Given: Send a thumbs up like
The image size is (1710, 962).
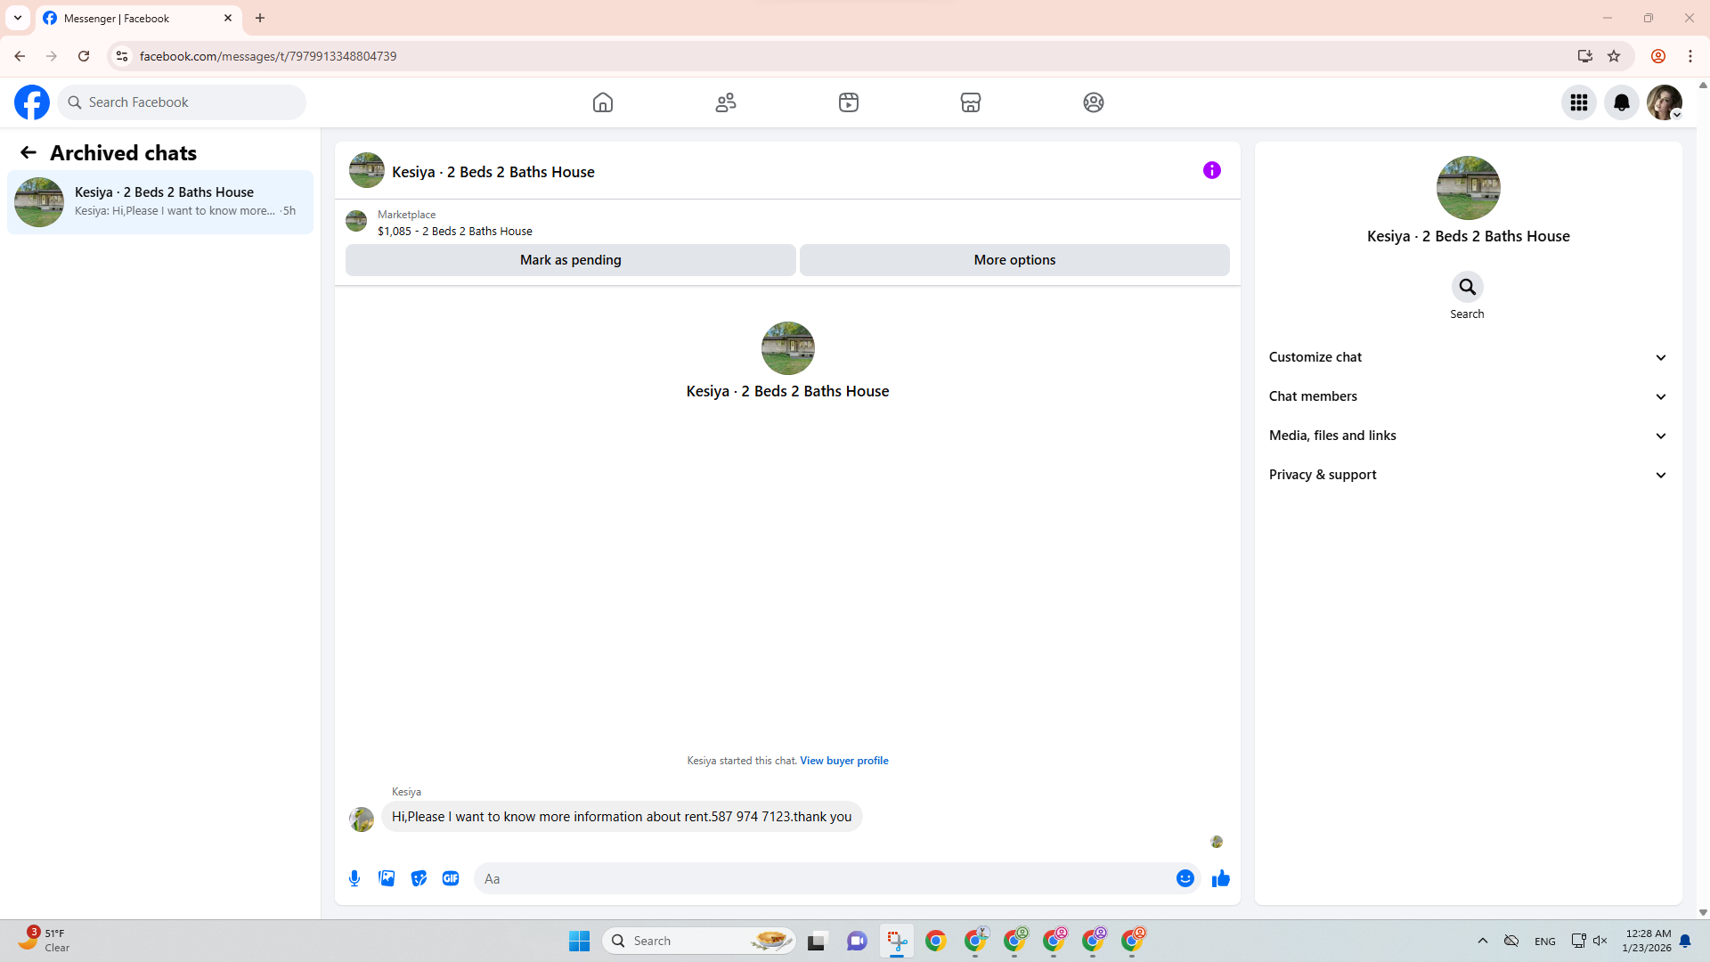Looking at the screenshot, I should pos(1220,878).
